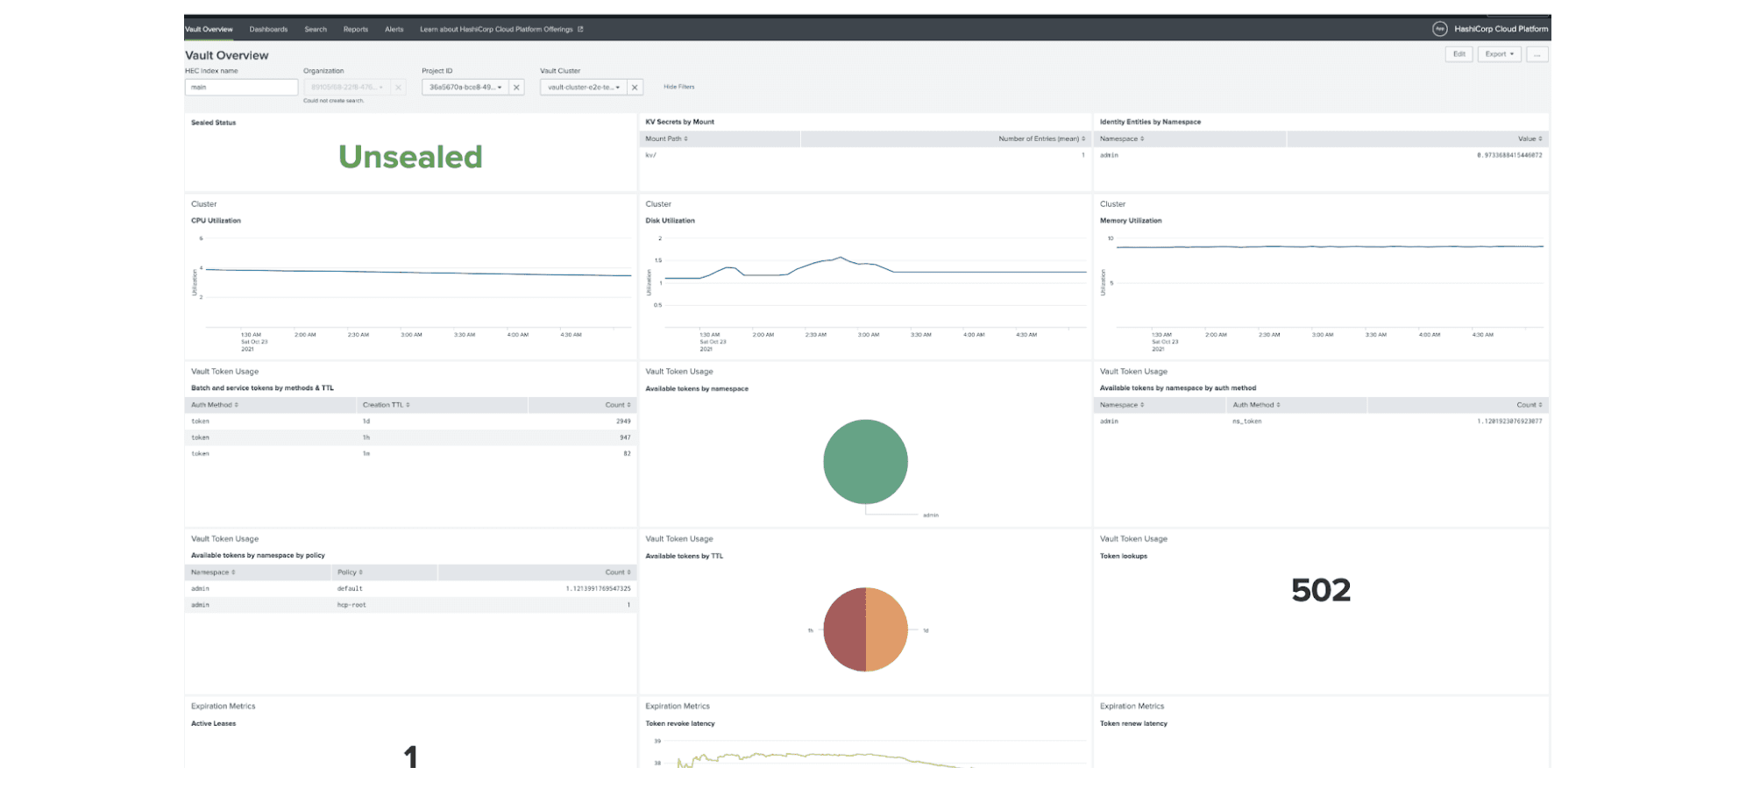Click the Hide Filters link
The image size is (1739, 796).
(678, 87)
